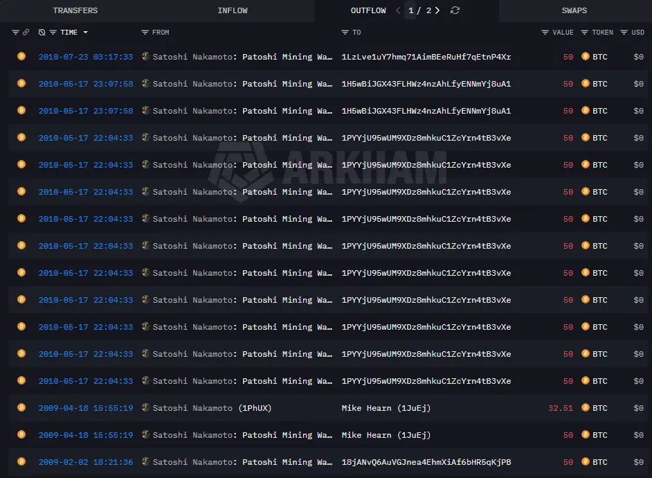Select the OUTFLOW tab
Viewport: 652px width, 478px height.
pyautogui.click(x=368, y=10)
